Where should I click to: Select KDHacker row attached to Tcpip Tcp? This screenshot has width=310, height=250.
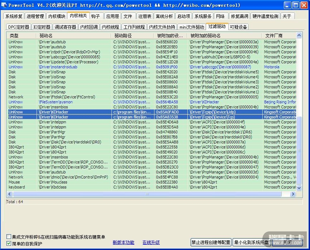point(152,117)
